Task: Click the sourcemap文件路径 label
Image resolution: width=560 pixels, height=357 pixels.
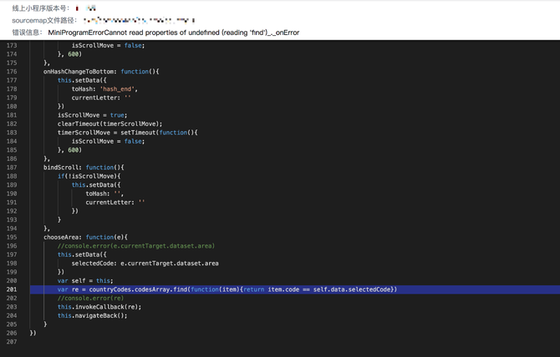Action: (44, 20)
